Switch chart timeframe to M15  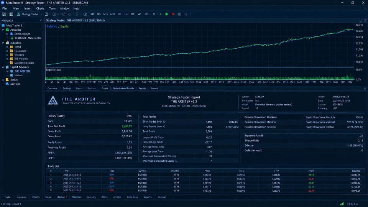point(105,14)
